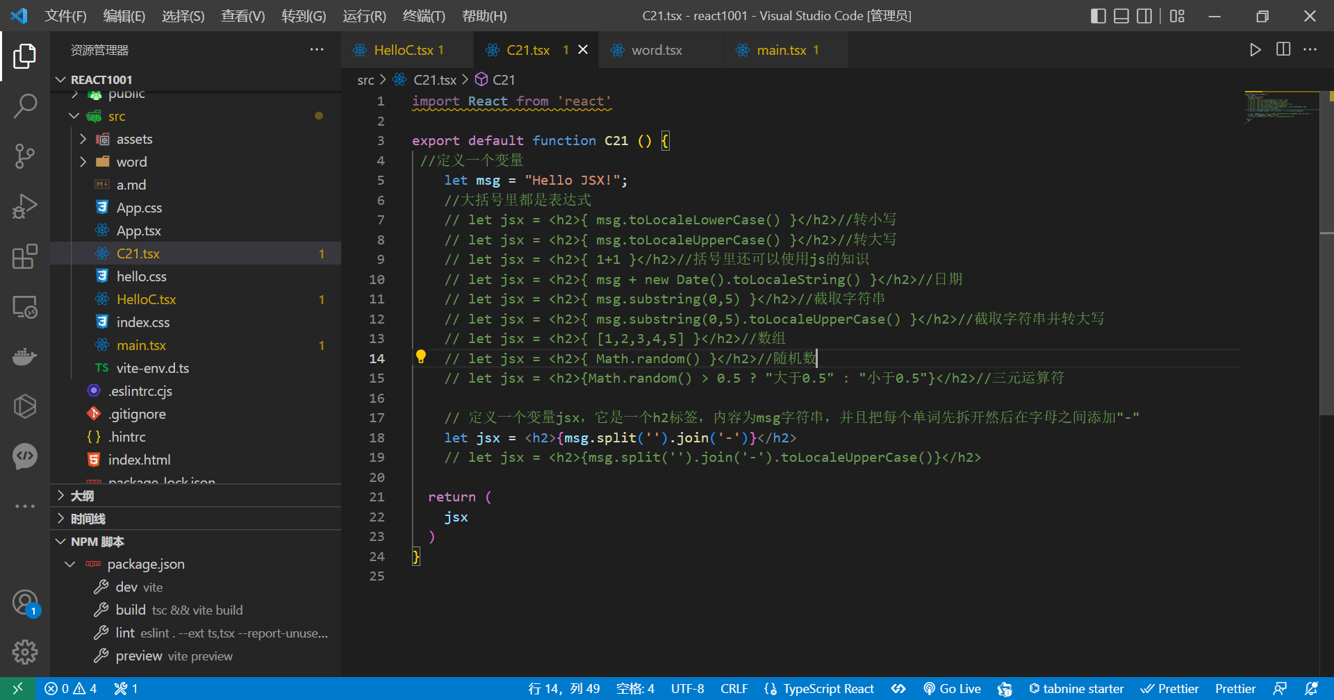Click the lightbulb code action on line 14
Image resolution: width=1334 pixels, height=700 pixels.
pyautogui.click(x=421, y=357)
